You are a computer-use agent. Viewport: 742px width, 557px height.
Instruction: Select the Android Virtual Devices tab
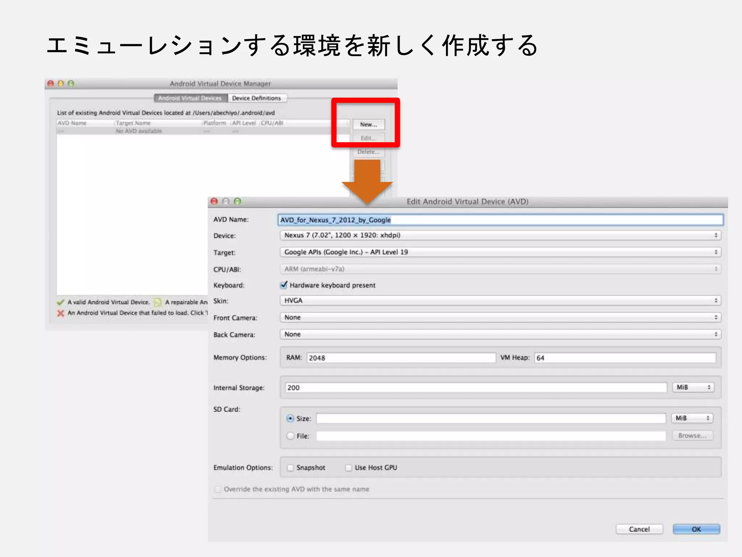pos(190,98)
